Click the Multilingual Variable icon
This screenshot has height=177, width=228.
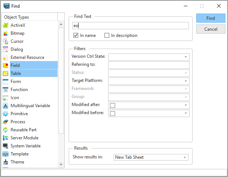5,106
